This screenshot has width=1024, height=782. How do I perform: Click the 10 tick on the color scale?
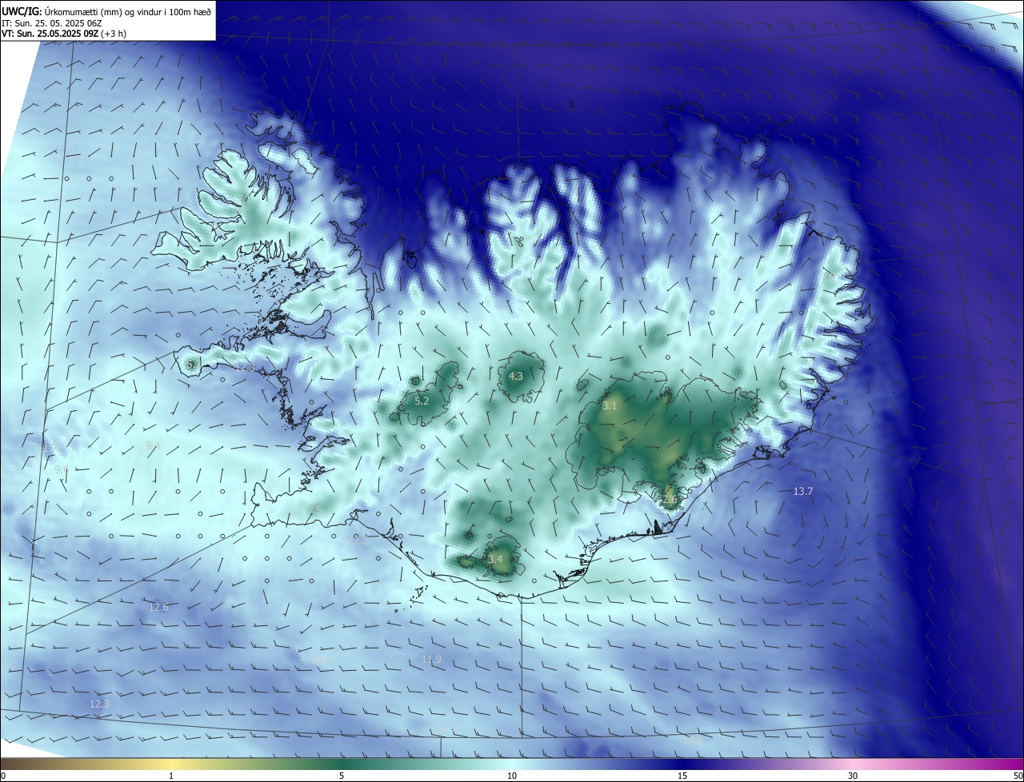[x=512, y=776]
